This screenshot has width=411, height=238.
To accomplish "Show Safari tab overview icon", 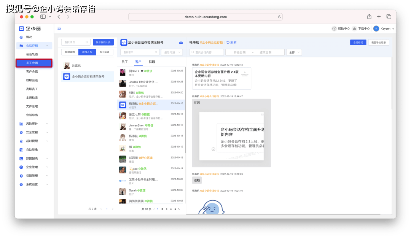I will [x=389, y=17].
